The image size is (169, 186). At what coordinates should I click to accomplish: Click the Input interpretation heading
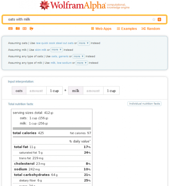tap(21, 81)
